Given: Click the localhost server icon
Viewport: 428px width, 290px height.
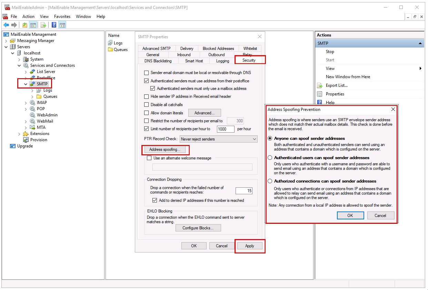Looking at the screenshot, I should point(19,53).
